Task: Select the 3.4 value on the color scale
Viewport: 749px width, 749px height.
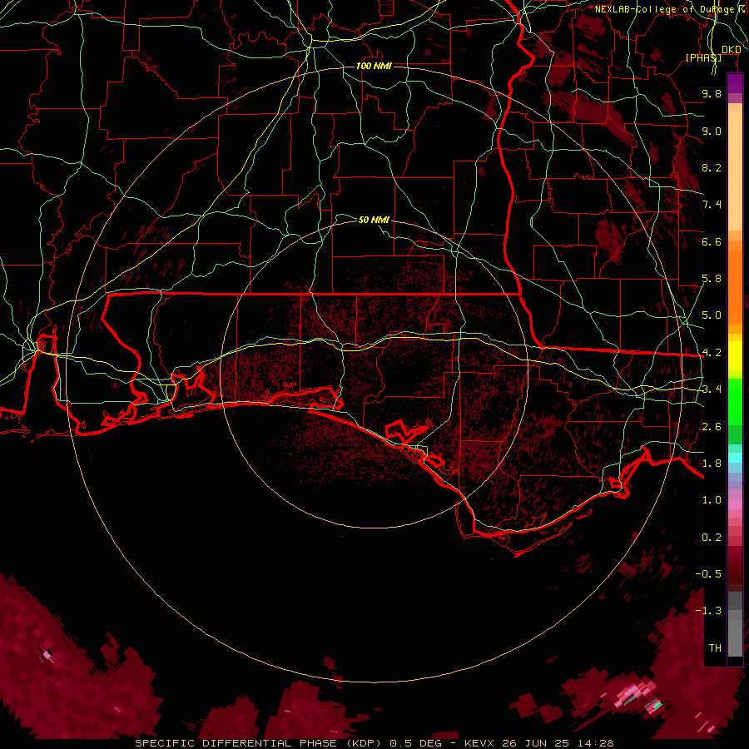Action: pyautogui.click(x=712, y=389)
